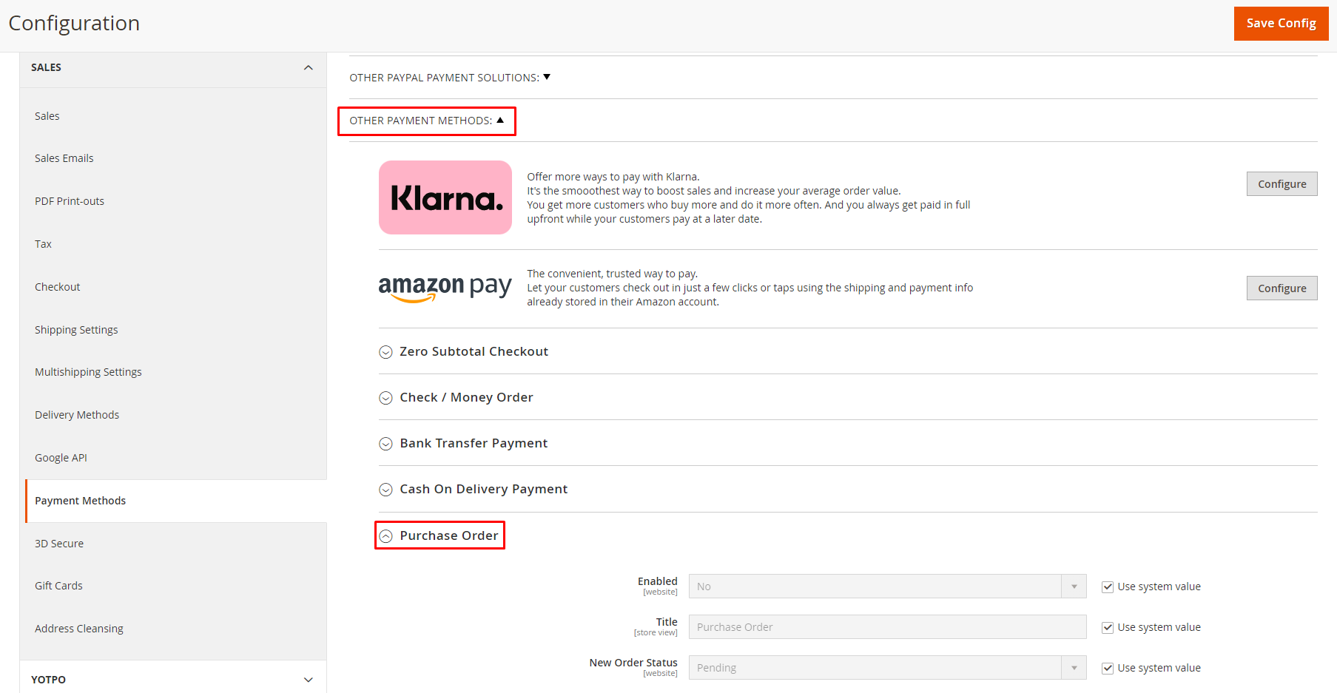Screen dimensions: 1337x693
Task: Open Multishipping Settings in the sidebar
Action: (x=88, y=372)
